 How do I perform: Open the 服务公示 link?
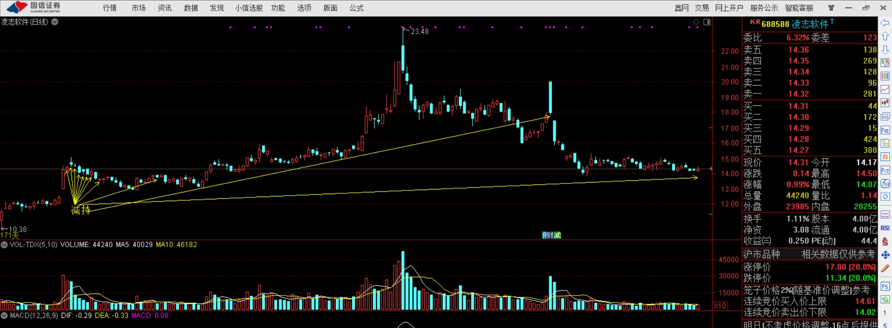(764, 8)
